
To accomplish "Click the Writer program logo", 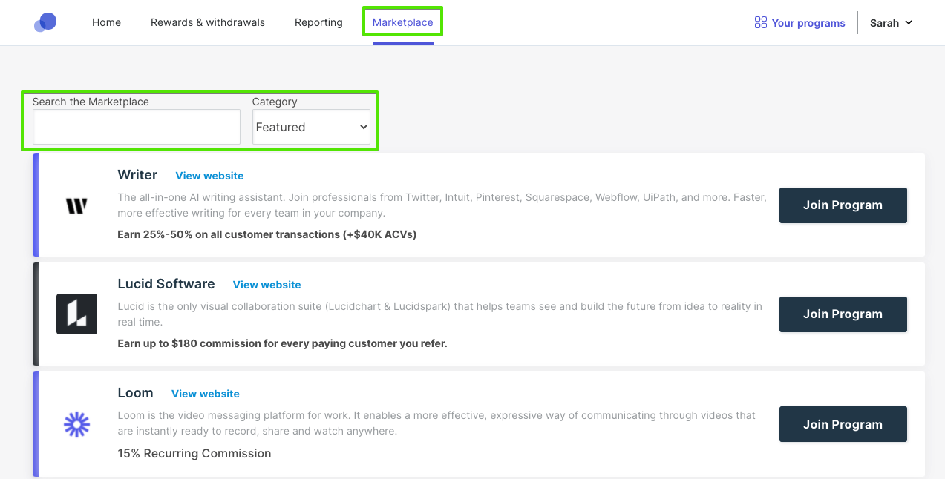I will click(x=76, y=205).
